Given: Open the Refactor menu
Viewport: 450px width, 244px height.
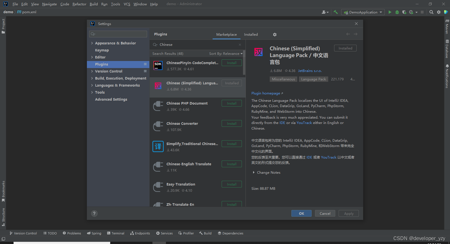Looking at the screenshot, I should (x=79, y=4).
